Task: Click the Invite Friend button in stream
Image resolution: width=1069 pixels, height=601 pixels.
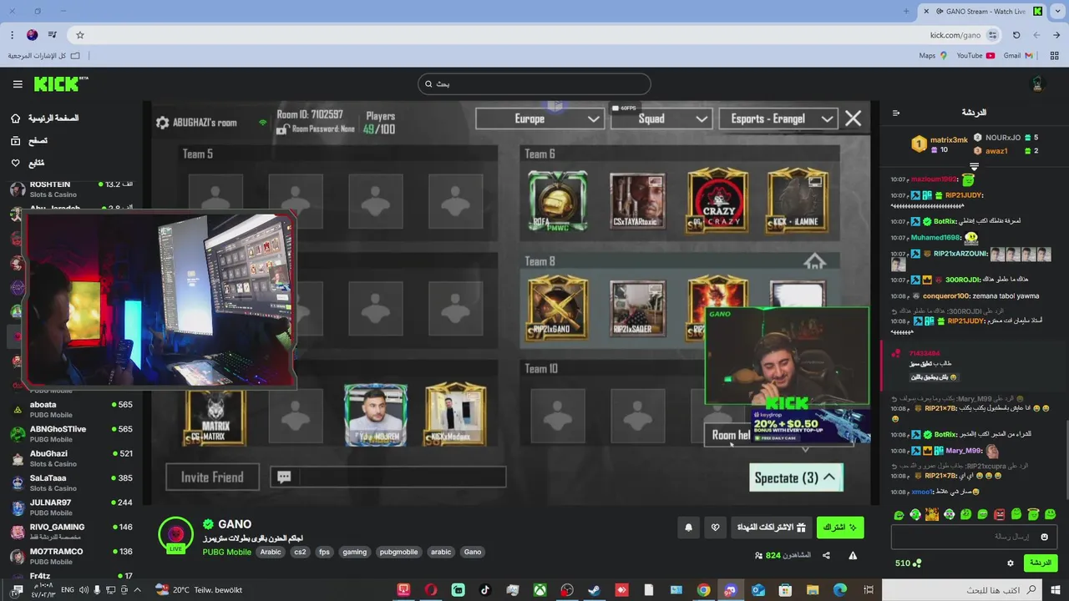Action: (212, 477)
